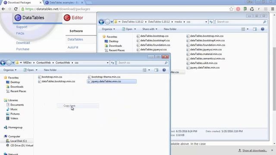This screenshot has height=155, width=276.
Task: Select dataTables.bootstrap.css in rear explorer
Action: 152,36
